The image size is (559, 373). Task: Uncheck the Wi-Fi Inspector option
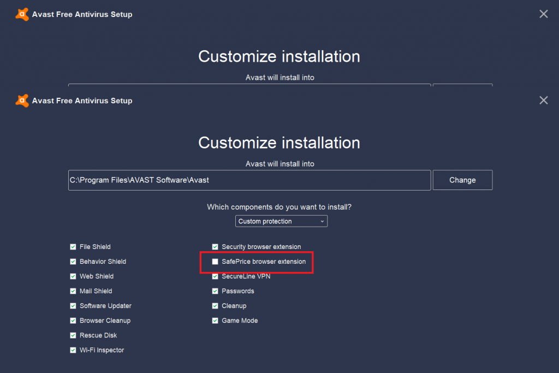[x=73, y=350]
